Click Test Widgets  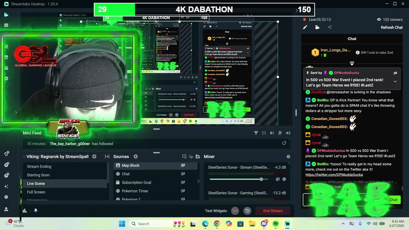tap(216, 211)
